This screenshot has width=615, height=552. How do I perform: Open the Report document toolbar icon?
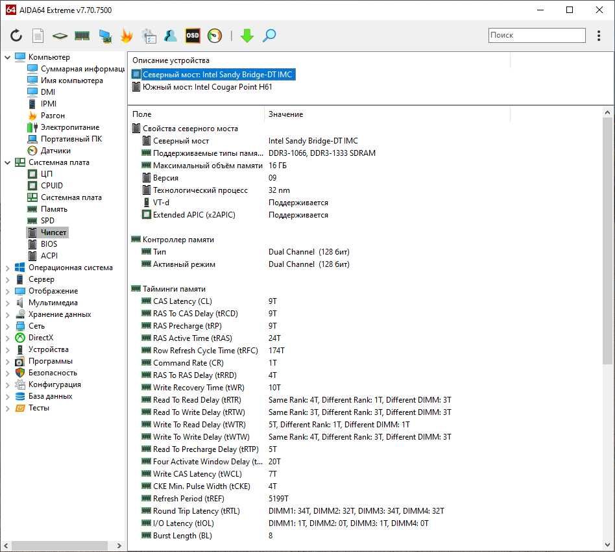tap(38, 36)
